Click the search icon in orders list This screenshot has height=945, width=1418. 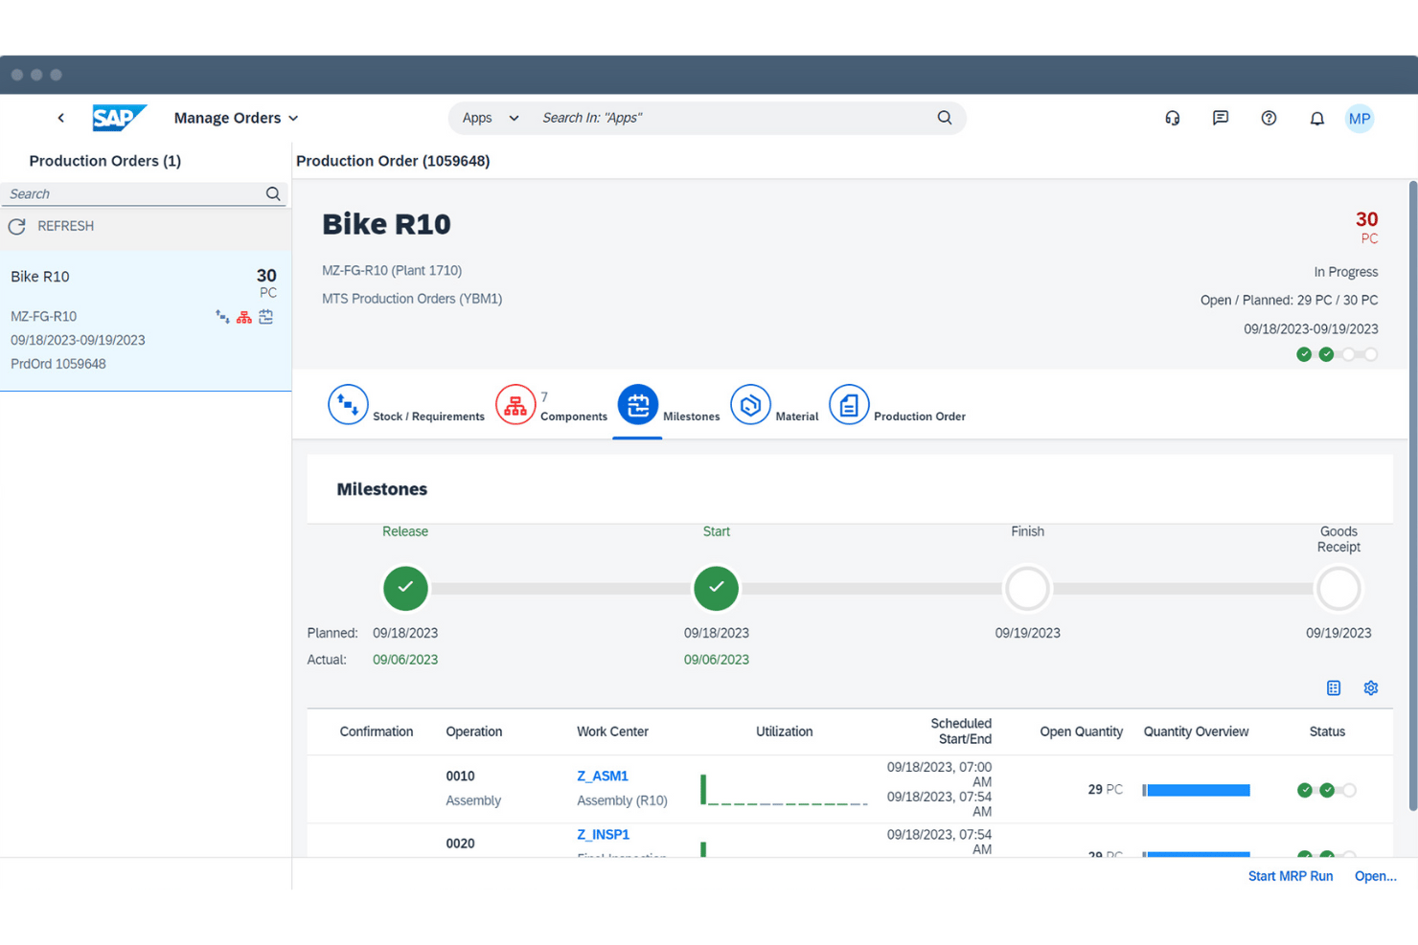tap(273, 193)
